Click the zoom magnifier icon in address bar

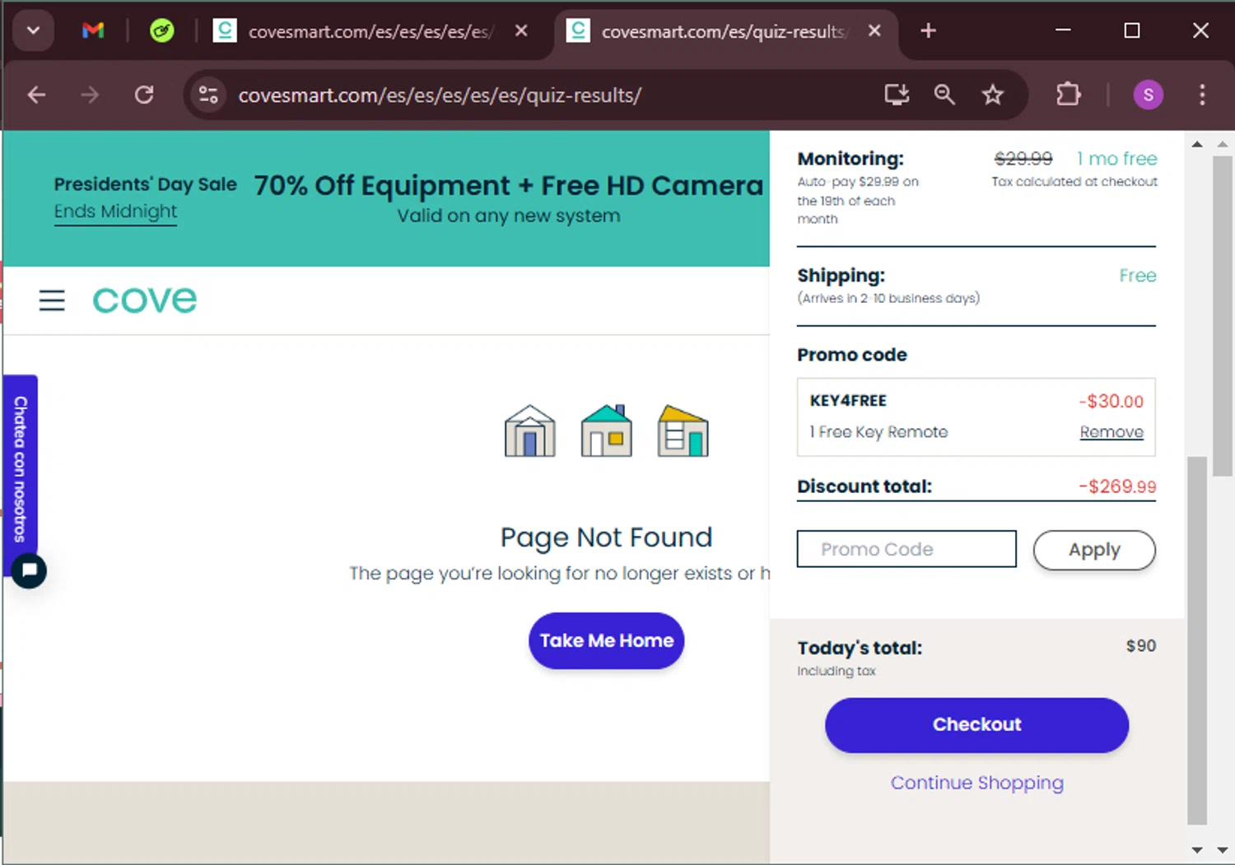(x=944, y=95)
